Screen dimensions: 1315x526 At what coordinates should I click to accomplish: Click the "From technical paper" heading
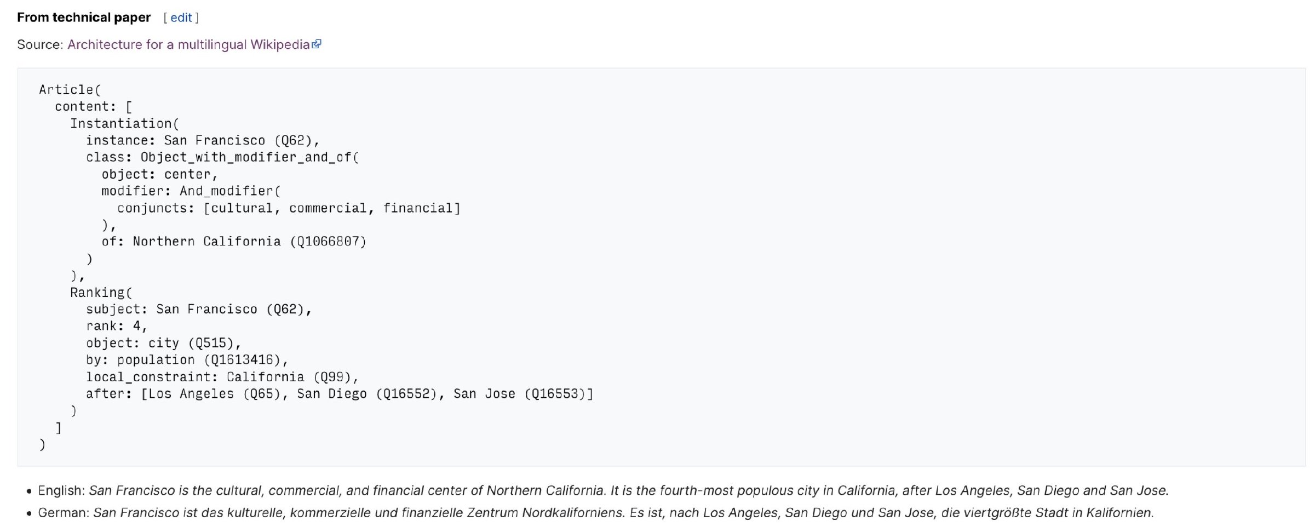pos(84,18)
